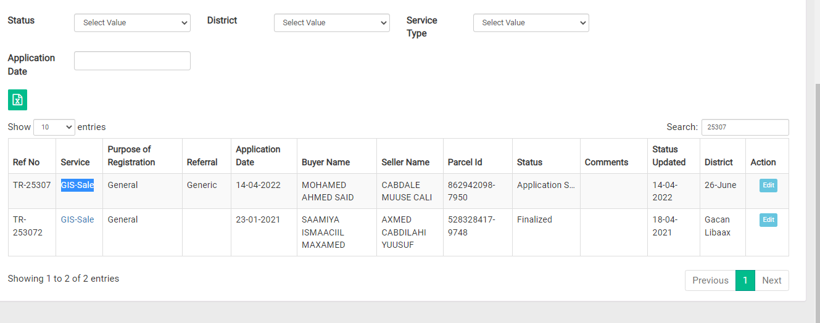Edit the TR-25307 application row

click(768, 185)
